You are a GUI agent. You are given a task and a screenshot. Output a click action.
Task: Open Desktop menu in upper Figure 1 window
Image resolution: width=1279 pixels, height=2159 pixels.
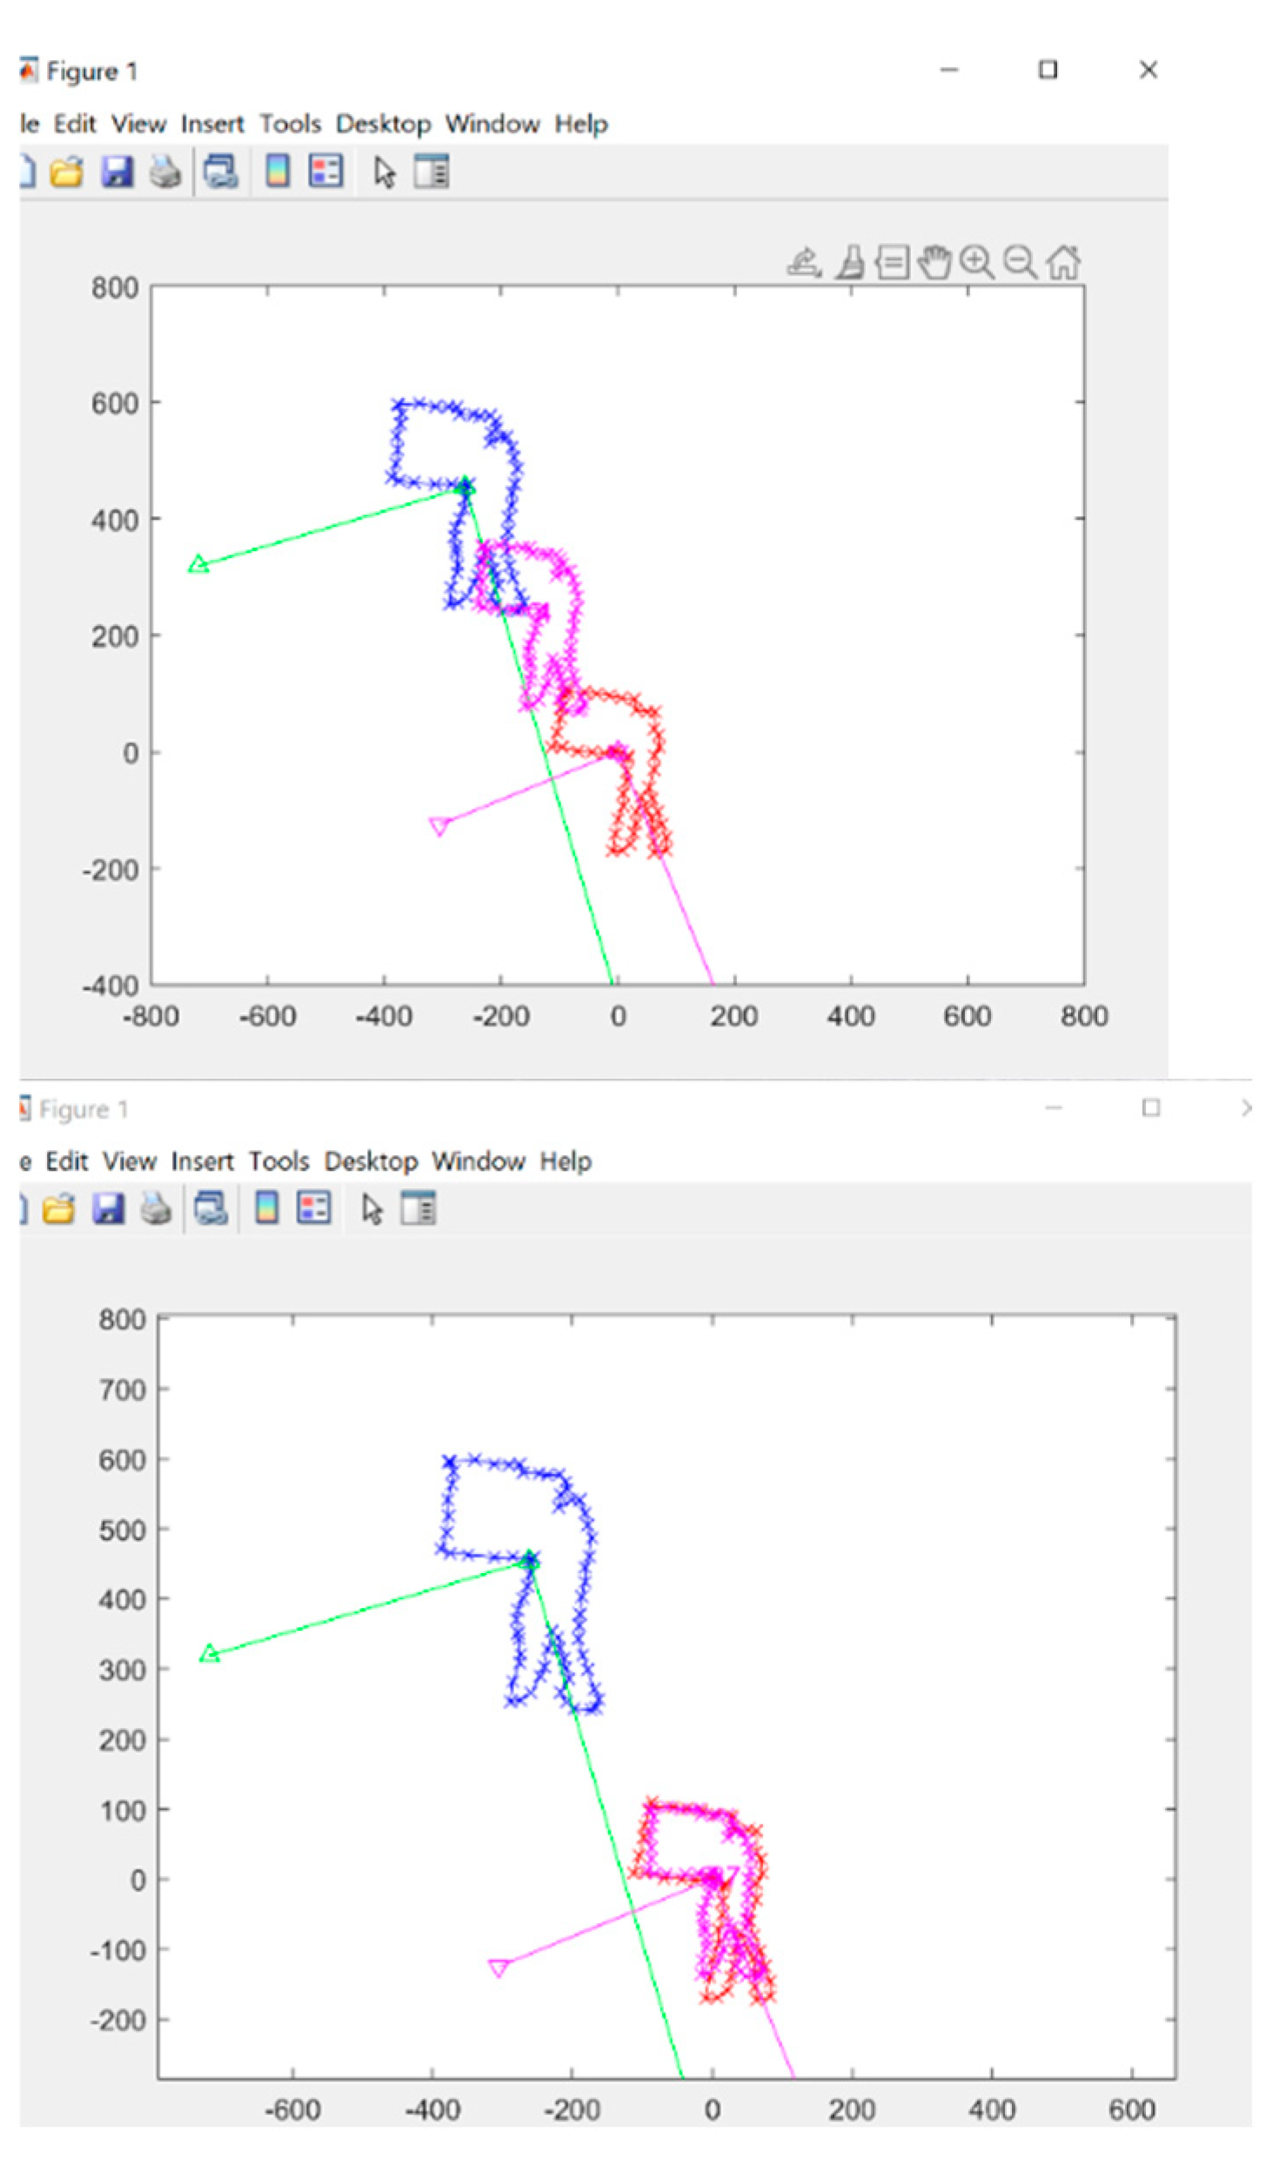(384, 124)
